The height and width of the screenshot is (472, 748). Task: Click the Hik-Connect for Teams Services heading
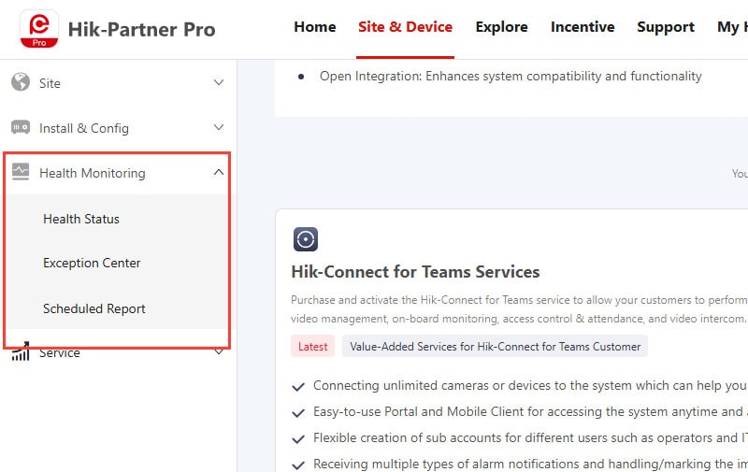coord(415,272)
